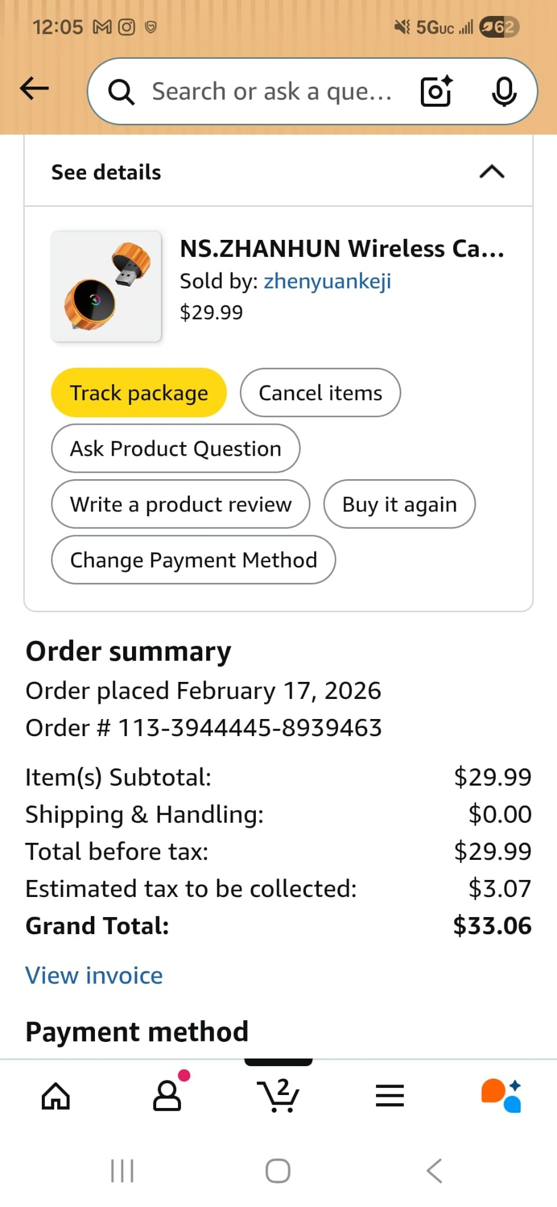
Task: Tap Ask Product Question button
Action: tap(176, 448)
